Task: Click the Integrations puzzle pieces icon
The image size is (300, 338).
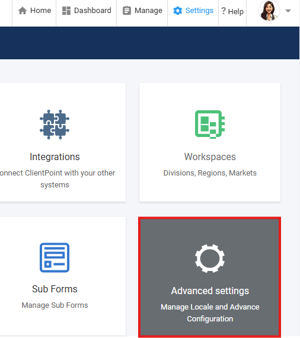Action: pyautogui.click(x=55, y=125)
